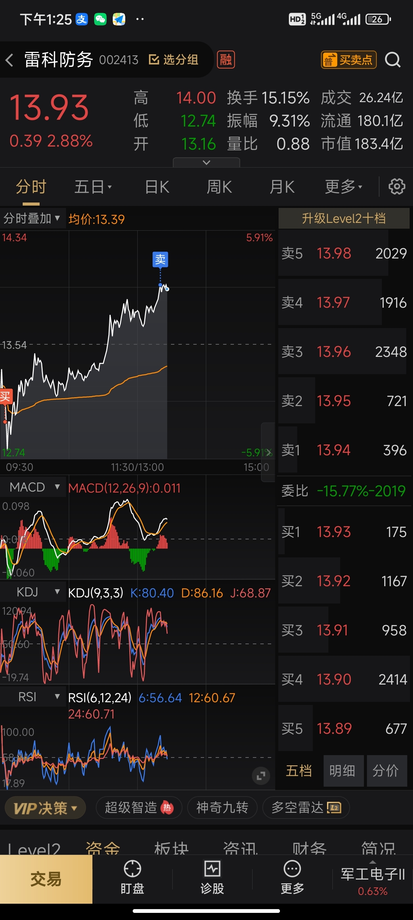
Task: Select 五档 order book tab
Action: click(299, 771)
